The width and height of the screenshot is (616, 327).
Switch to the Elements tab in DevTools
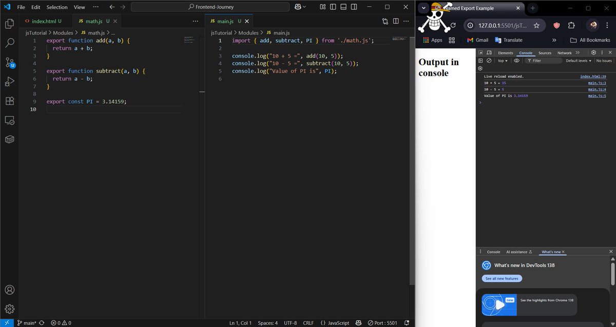505,53
